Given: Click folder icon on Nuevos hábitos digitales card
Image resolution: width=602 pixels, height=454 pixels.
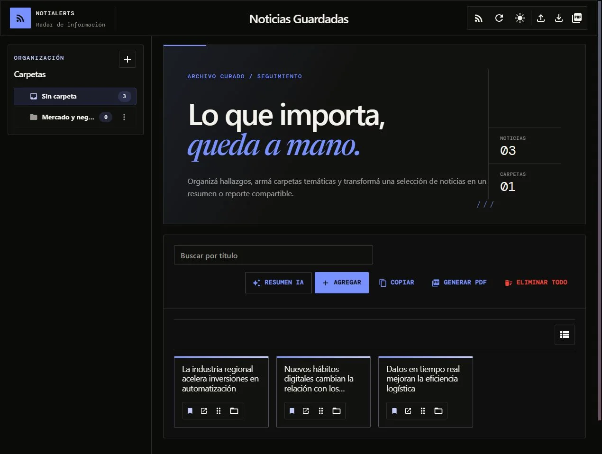Looking at the screenshot, I should click(337, 411).
